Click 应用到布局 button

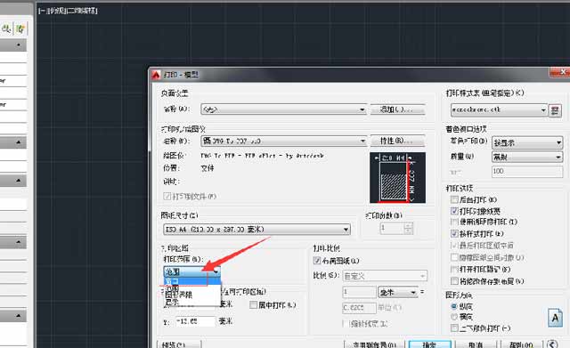click(374, 344)
